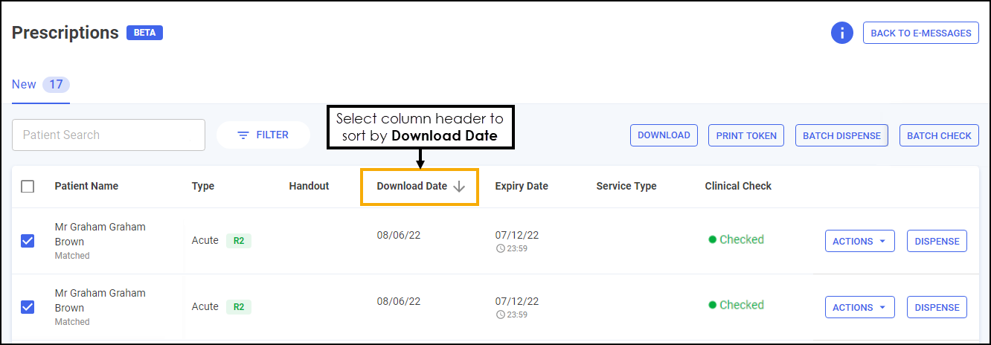Viewport: 991px width, 345px height.
Task: Click the expiry clock icon in first row
Action: point(499,249)
